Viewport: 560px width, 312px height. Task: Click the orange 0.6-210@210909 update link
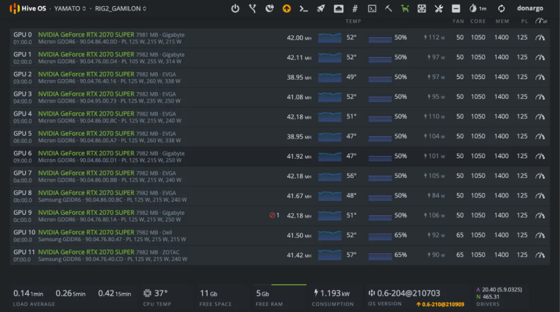[440, 304]
